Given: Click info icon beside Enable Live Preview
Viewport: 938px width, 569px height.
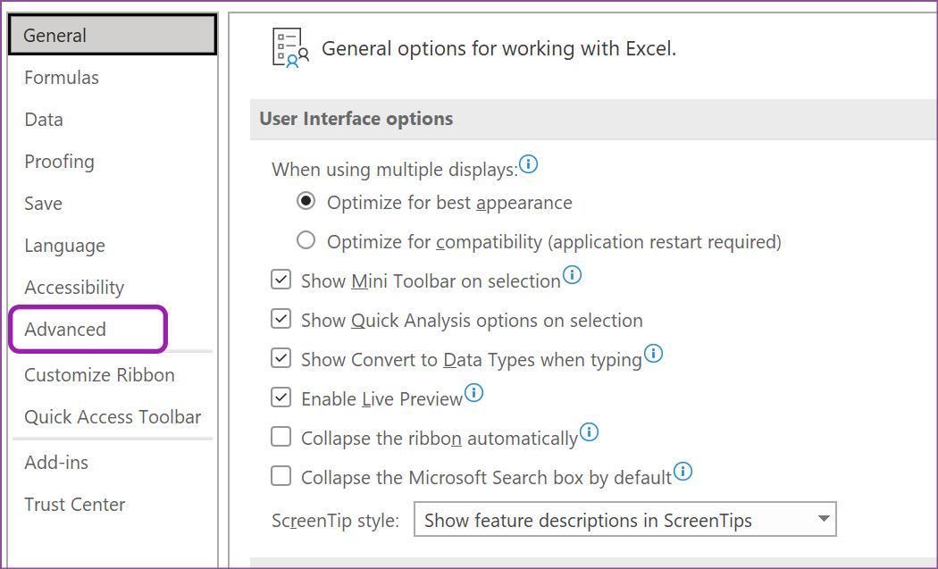Looking at the screenshot, I should [473, 392].
